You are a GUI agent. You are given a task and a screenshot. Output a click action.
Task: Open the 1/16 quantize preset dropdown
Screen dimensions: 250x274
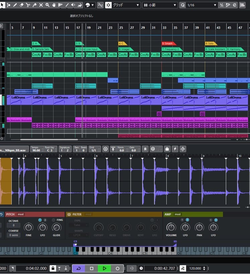[201, 5]
